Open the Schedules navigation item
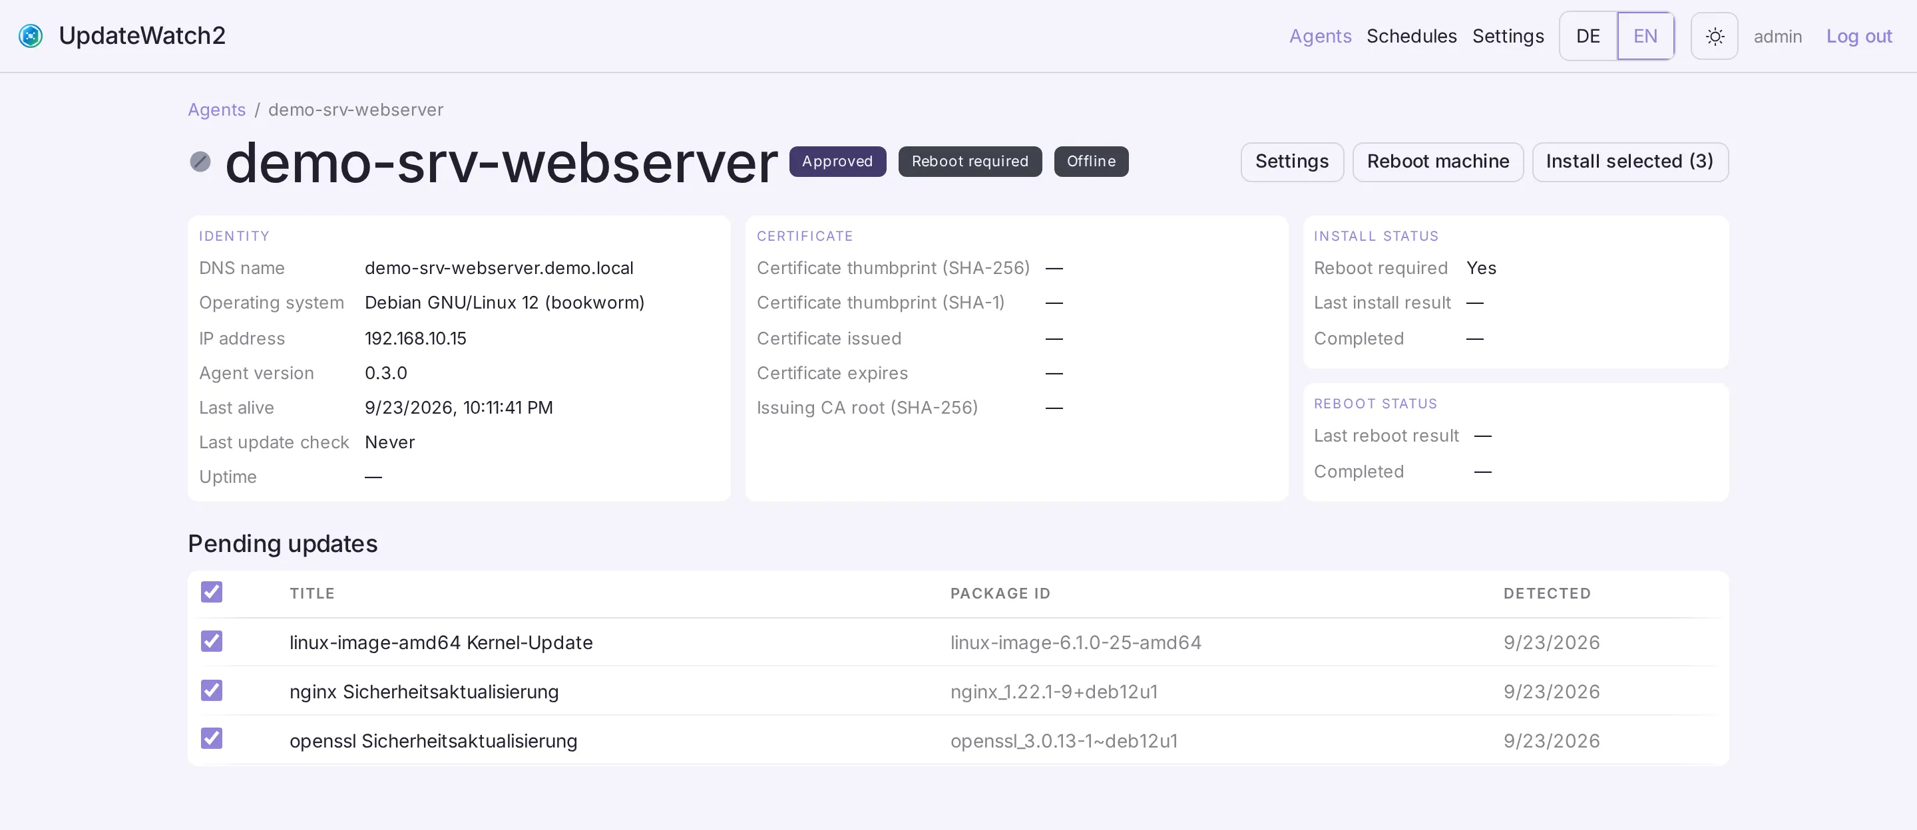This screenshot has width=1917, height=830. point(1411,36)
